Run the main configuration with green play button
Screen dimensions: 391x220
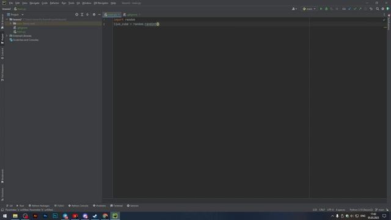tap(321, 9)
